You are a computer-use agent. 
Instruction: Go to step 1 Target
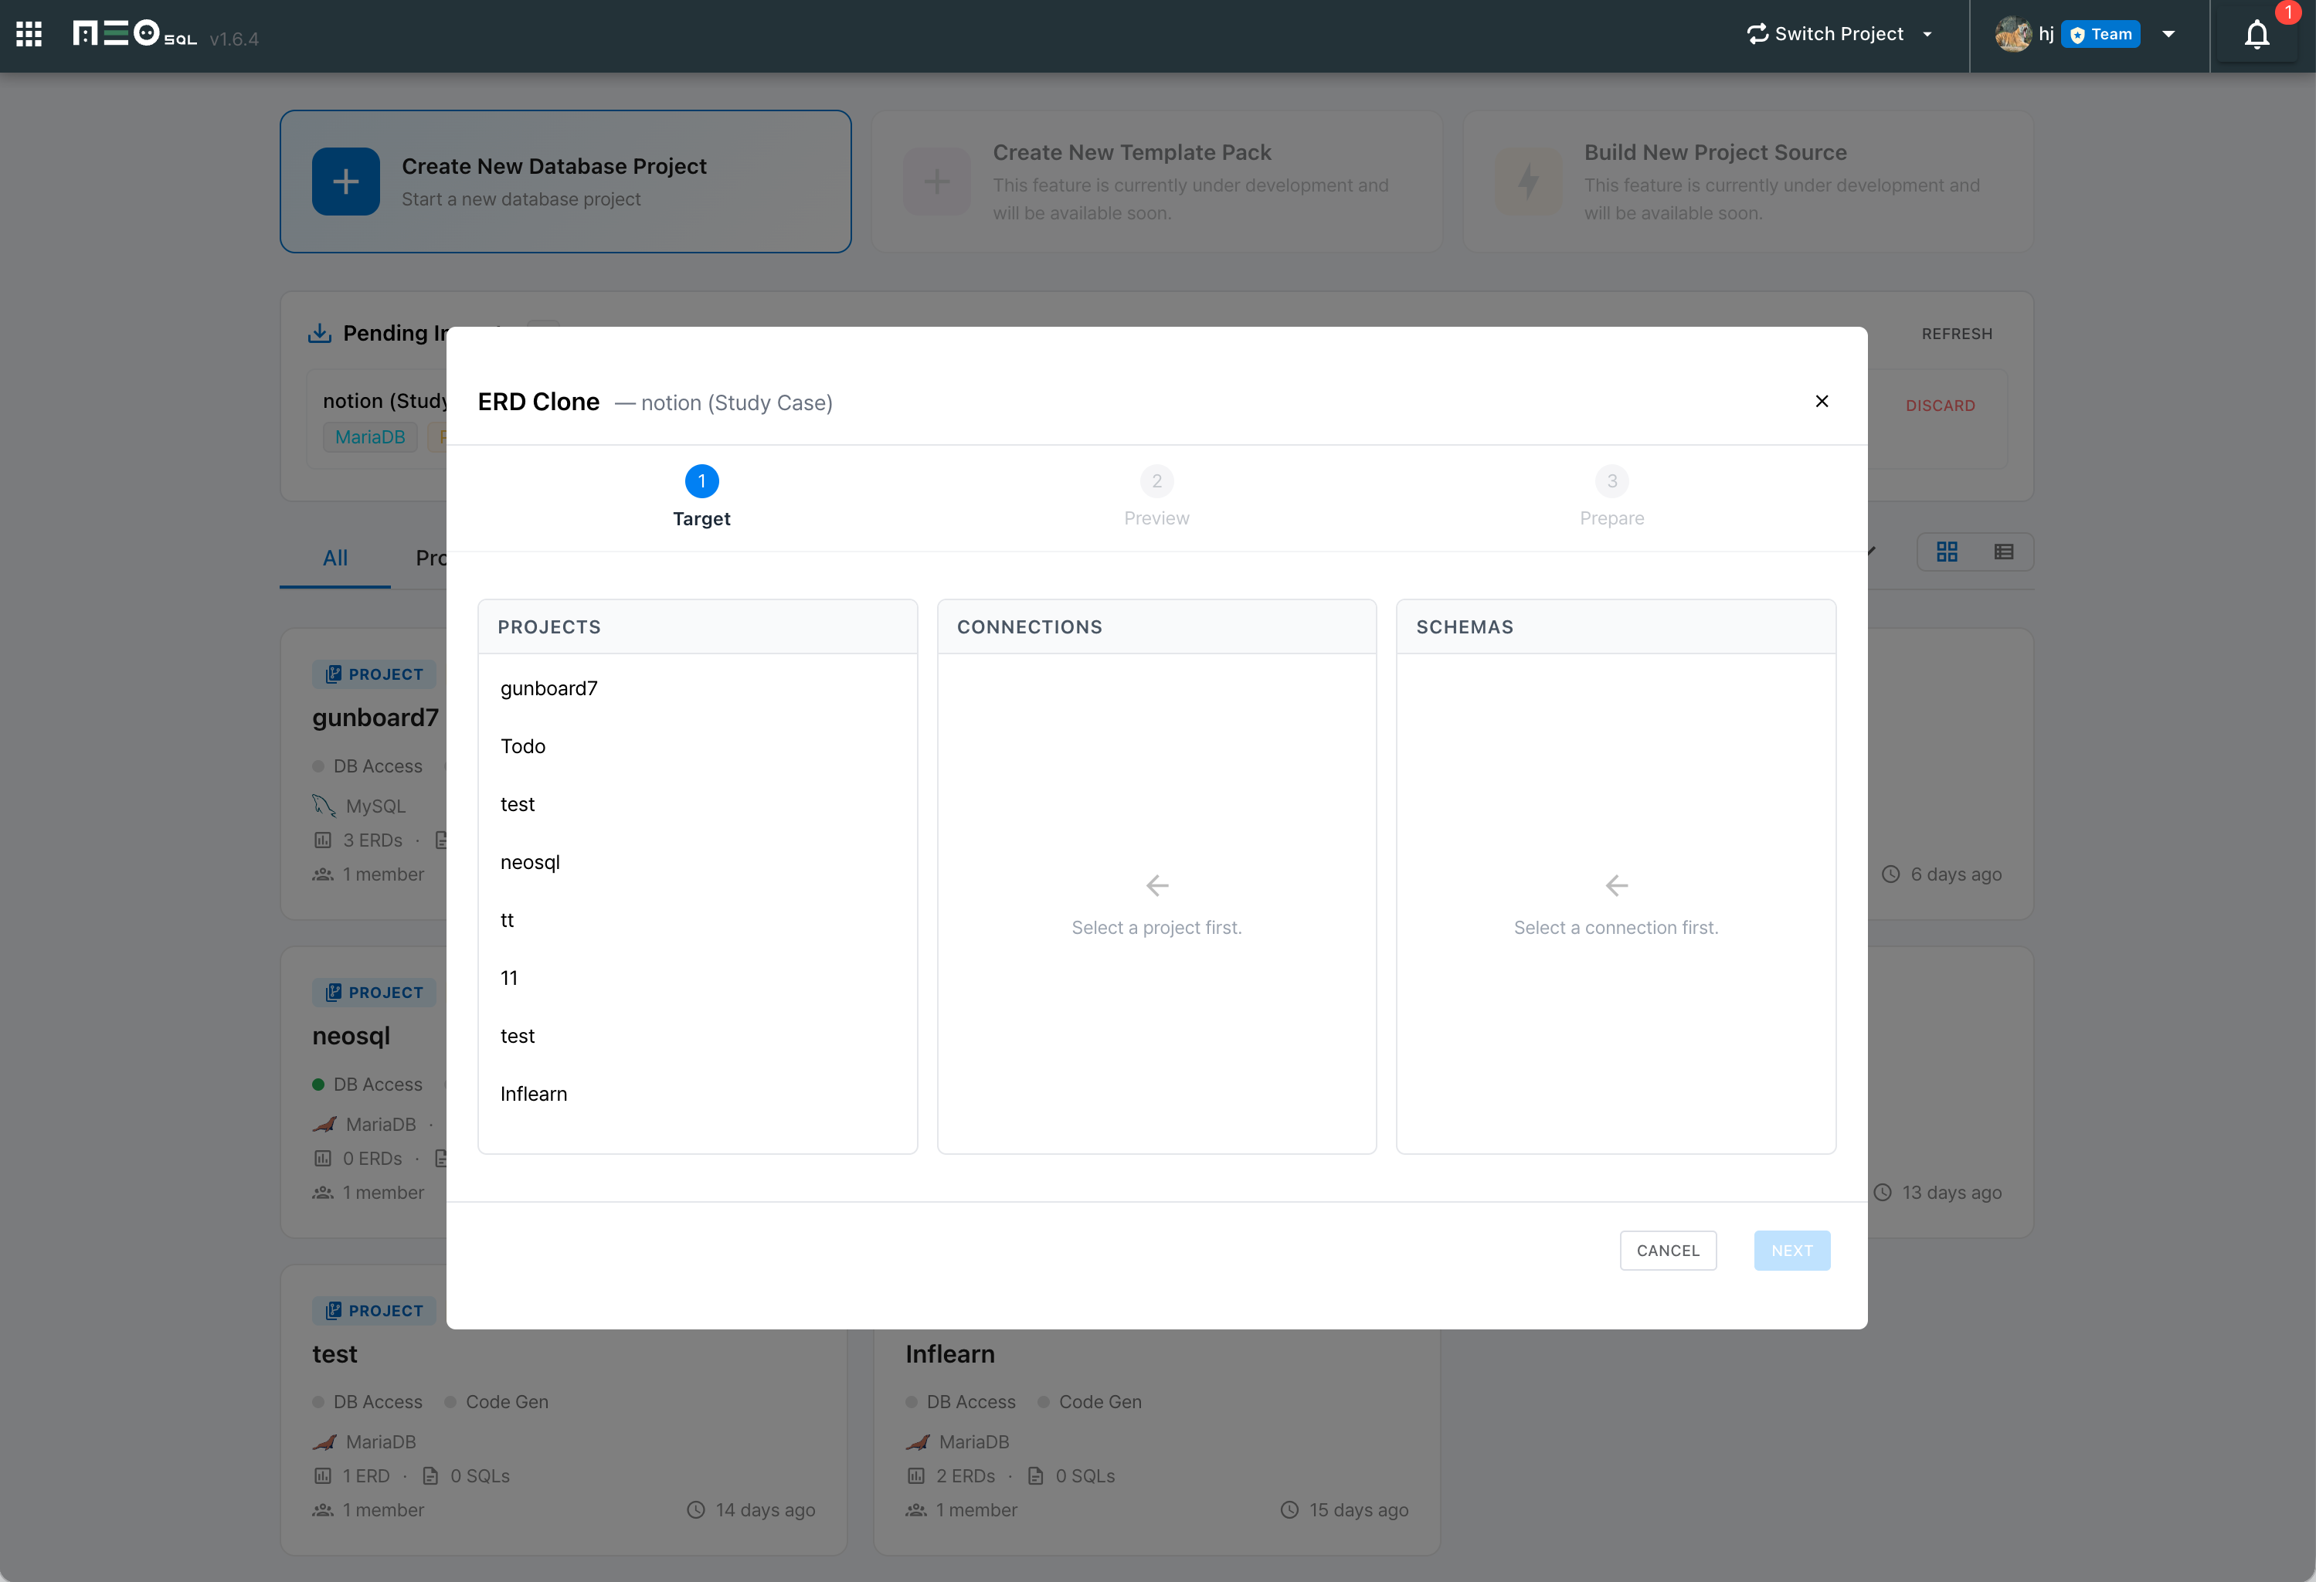pos(701,497)
